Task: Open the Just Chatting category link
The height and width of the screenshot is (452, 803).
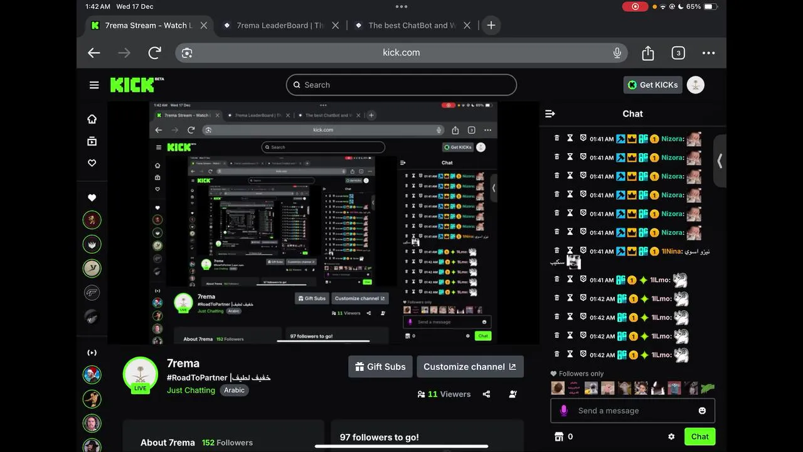Action: 191,390
